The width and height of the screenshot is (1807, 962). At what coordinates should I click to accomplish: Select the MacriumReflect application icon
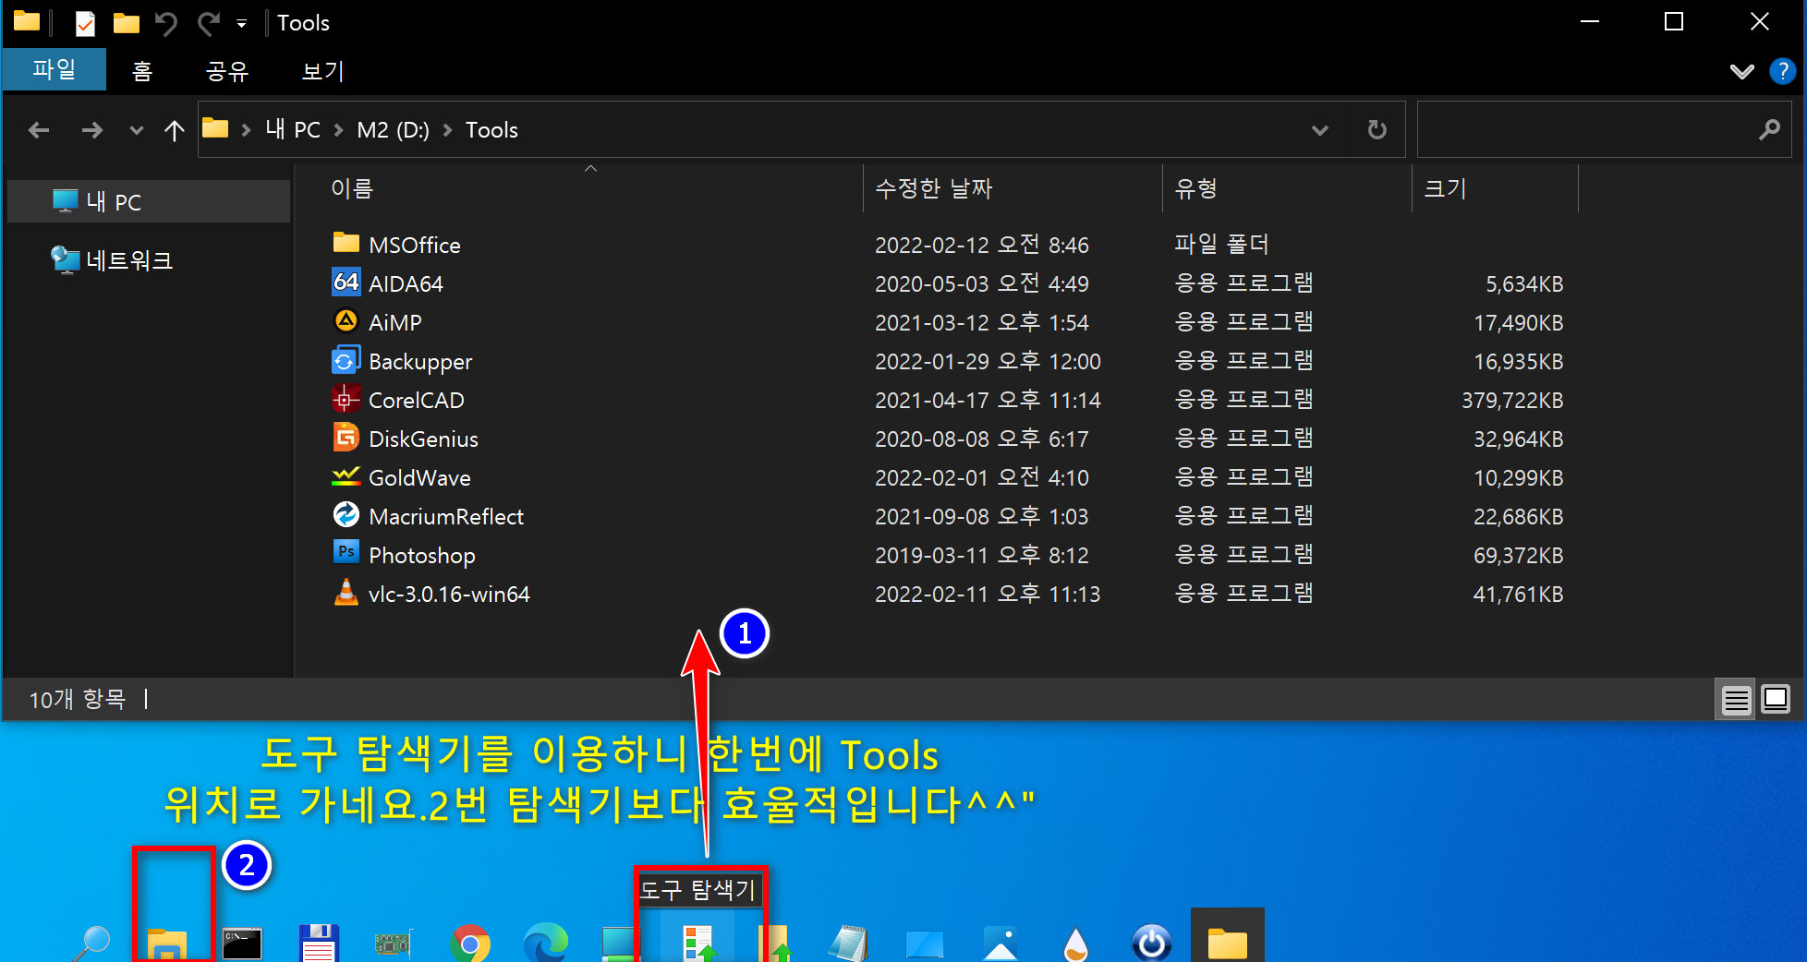pos(346,514)
